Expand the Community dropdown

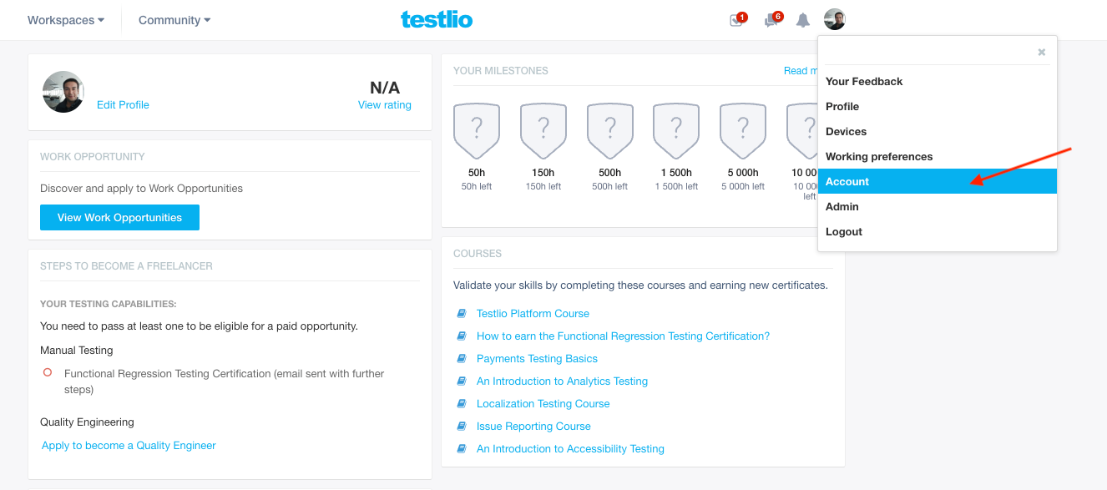pyautogui.click(x=174, y=20)
